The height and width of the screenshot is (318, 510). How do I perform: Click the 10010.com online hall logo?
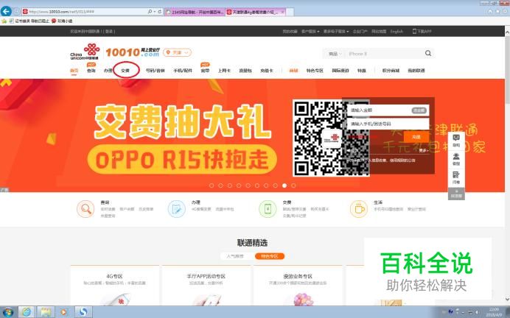(x=133, y=52)
